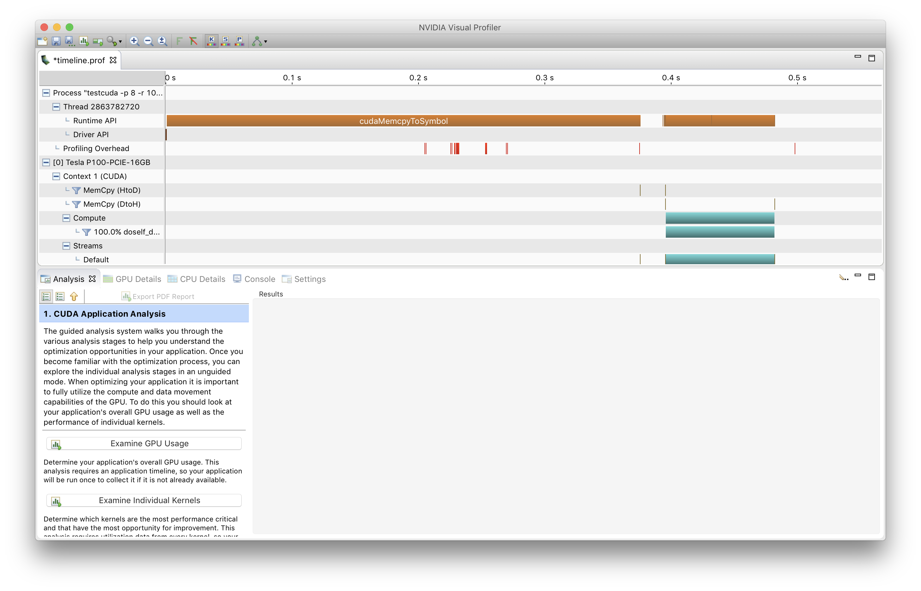The width and height of the screenshot is (921, 591).
Task: Fit timeline to window zoom icon
Action: pos(163,41)
